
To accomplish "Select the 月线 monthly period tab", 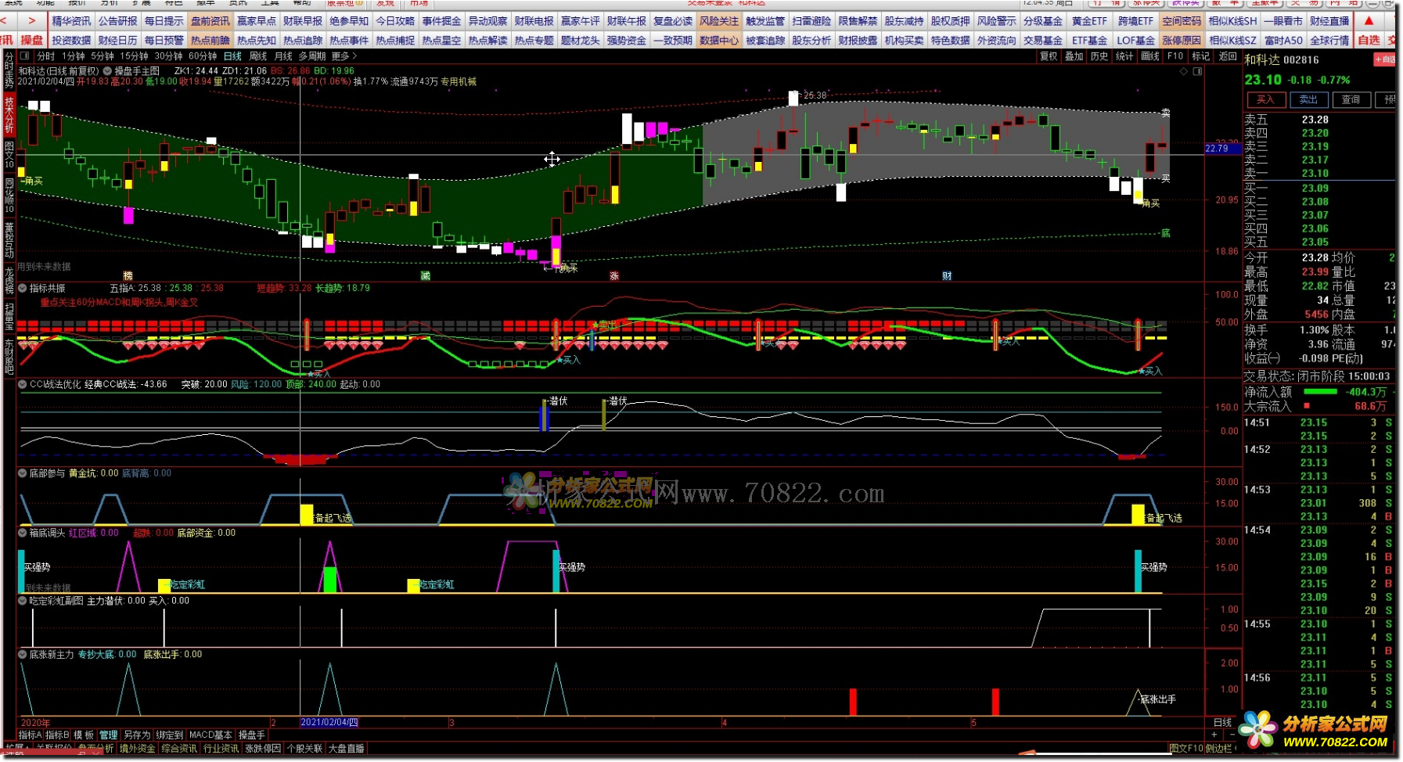I will (283, 56).
